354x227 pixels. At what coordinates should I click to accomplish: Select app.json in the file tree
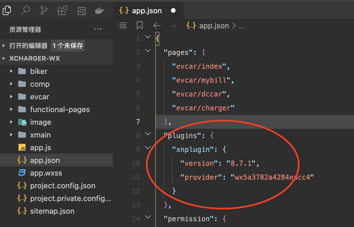point(56,160)
